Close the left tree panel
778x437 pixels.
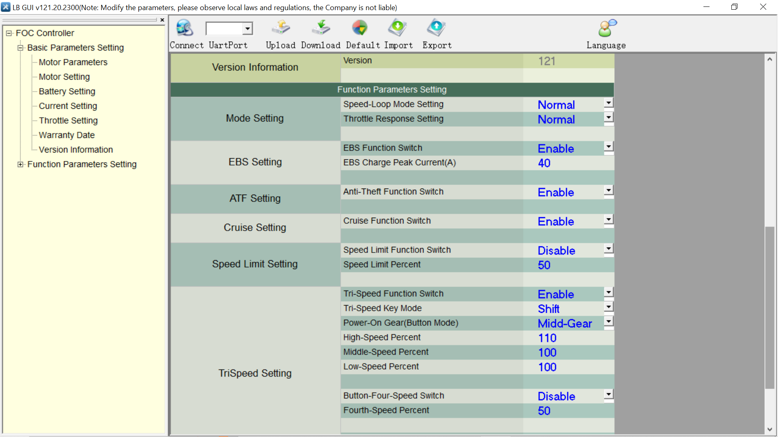[162, 20]
